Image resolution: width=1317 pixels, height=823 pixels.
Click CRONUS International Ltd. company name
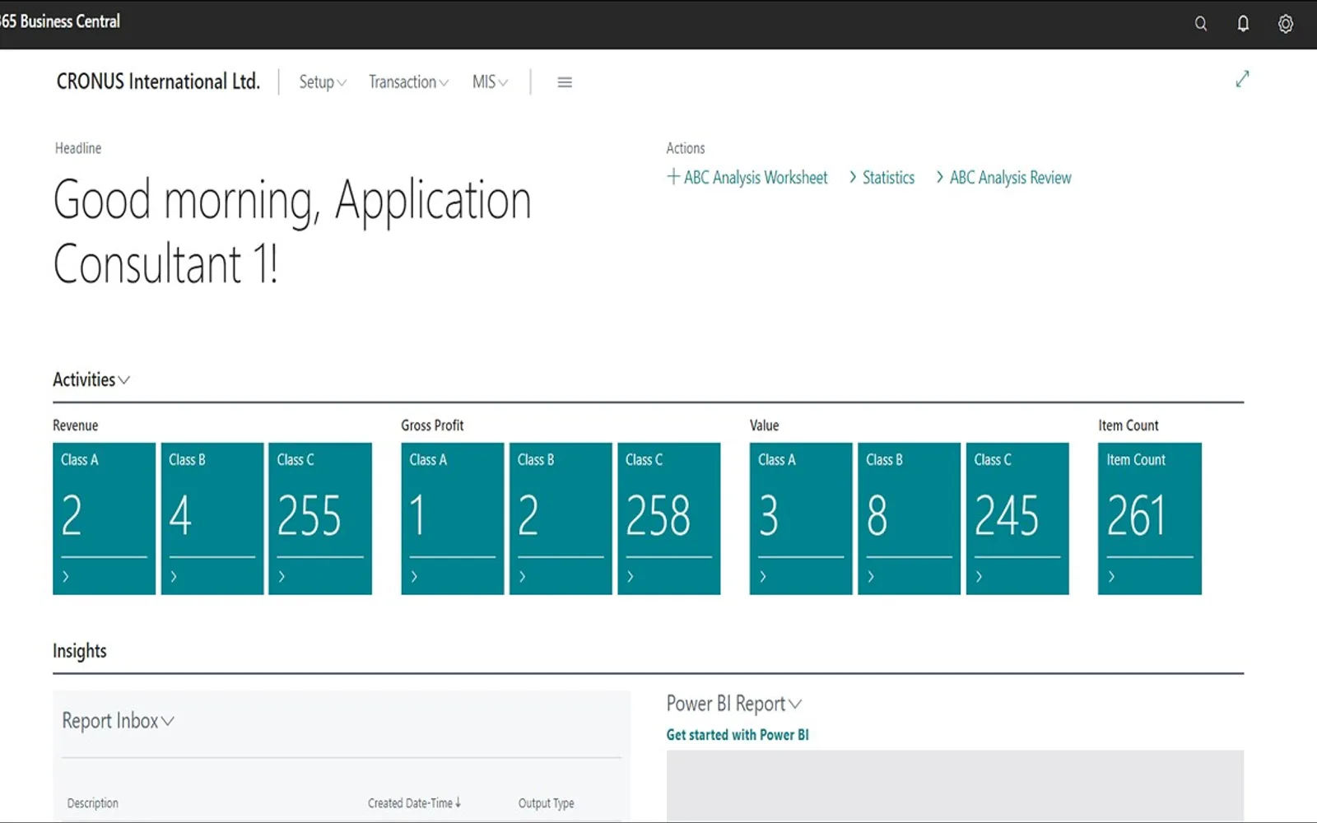158,81
